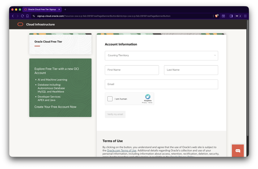This screenshot has height=169, width=258.
Task: Click the hCaptcha logo
Action: point(148,97)
